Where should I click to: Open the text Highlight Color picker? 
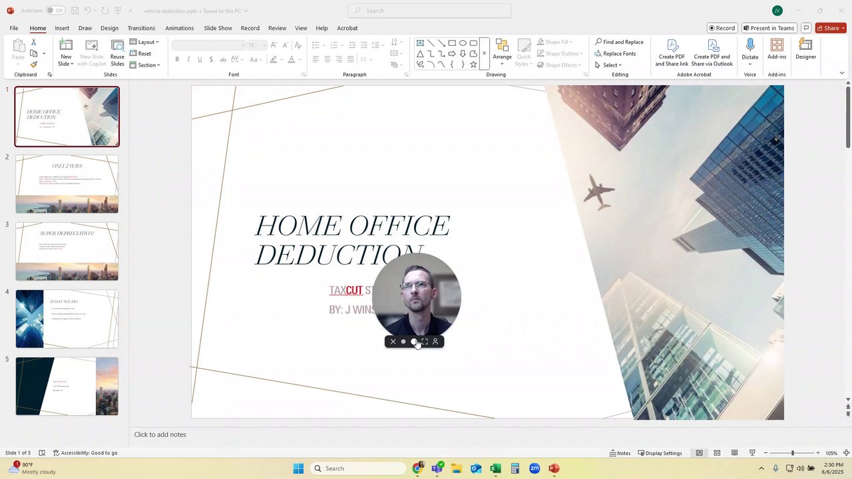point(273,59)
